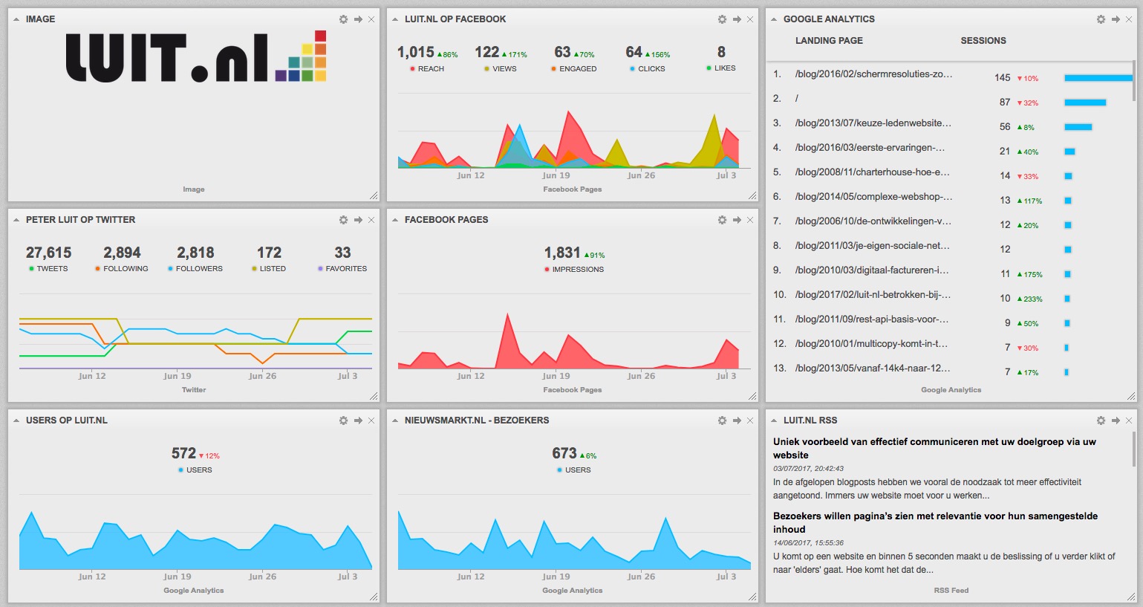The image size is (1143, 607).
Task: Grab resize handle of Google Analytics widget
Action: point(1131,396)
